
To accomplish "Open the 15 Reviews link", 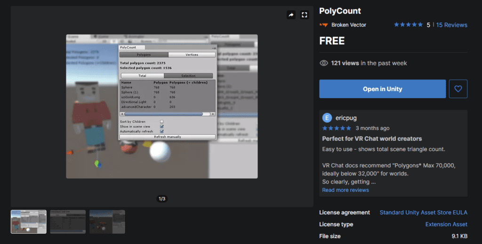I will point(451,25).
